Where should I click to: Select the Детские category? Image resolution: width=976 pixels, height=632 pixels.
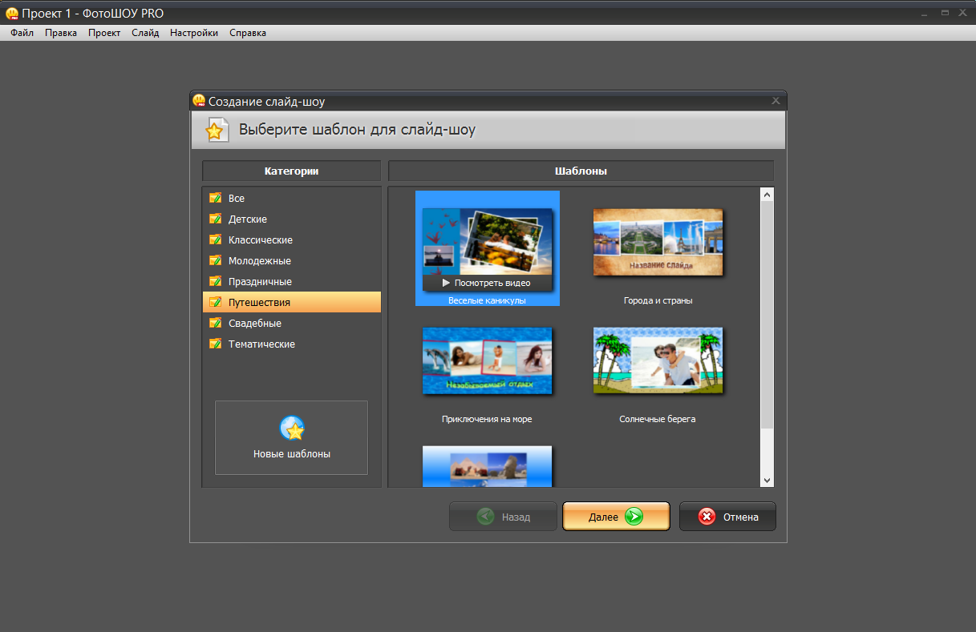pyautogui.click(x=291, y=219)
